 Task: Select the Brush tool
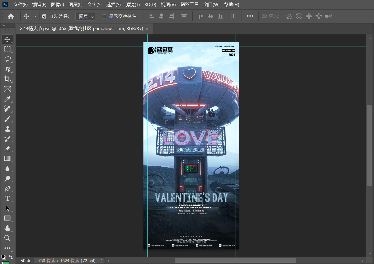(x=7, y=119)
